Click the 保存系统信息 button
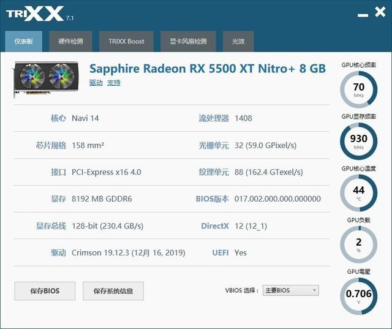The image size is (392, 329). click(x=113, y=291)
